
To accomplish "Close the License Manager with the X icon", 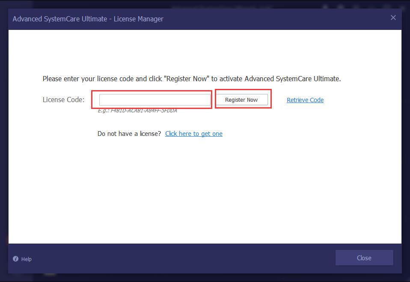I will tap(393, 18).
